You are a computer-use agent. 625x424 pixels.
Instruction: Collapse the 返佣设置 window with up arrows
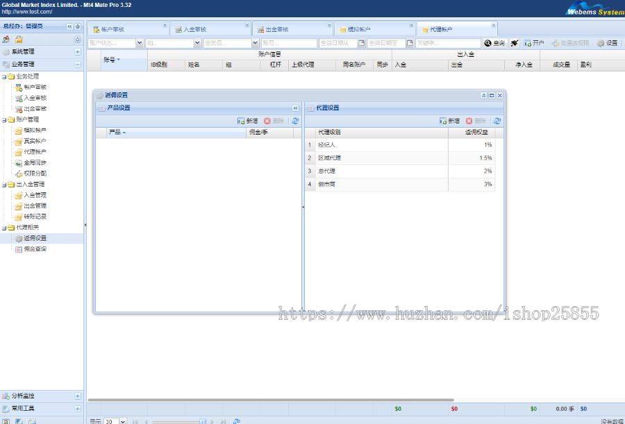click(x=483, y=95)
